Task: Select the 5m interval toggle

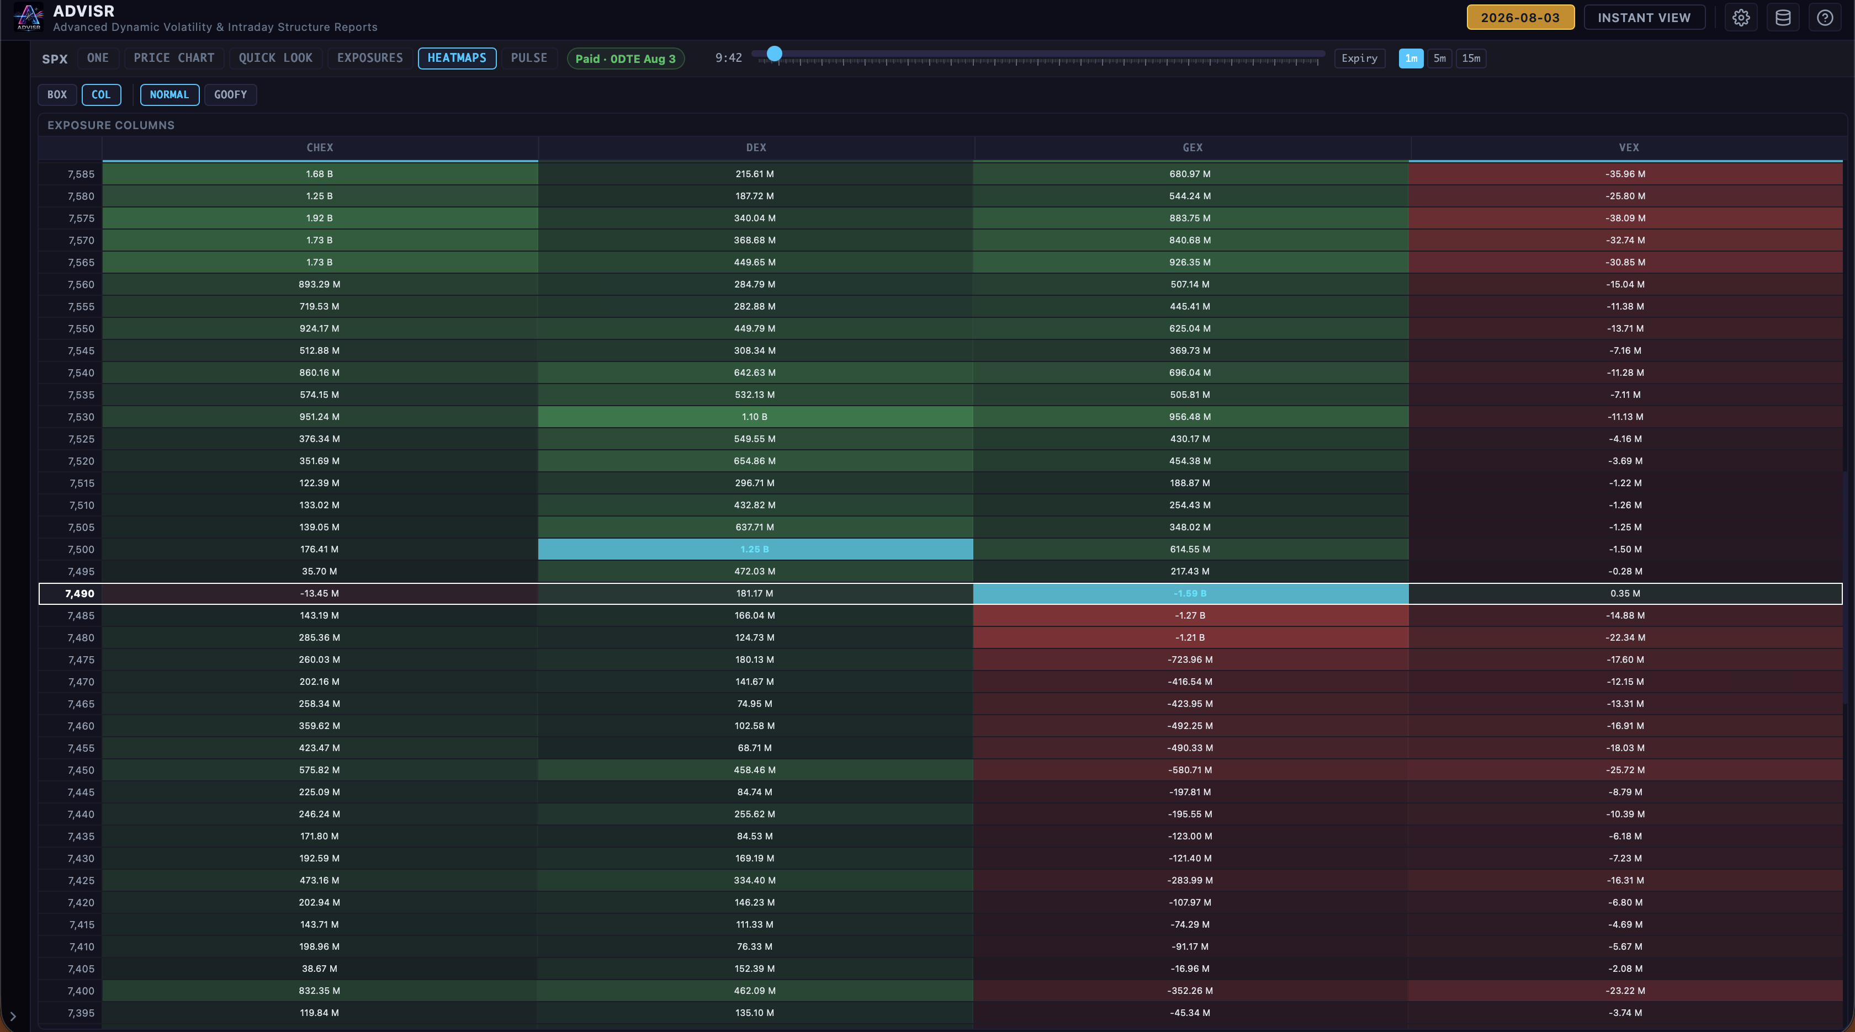Action: click(x=1439, y=58)
